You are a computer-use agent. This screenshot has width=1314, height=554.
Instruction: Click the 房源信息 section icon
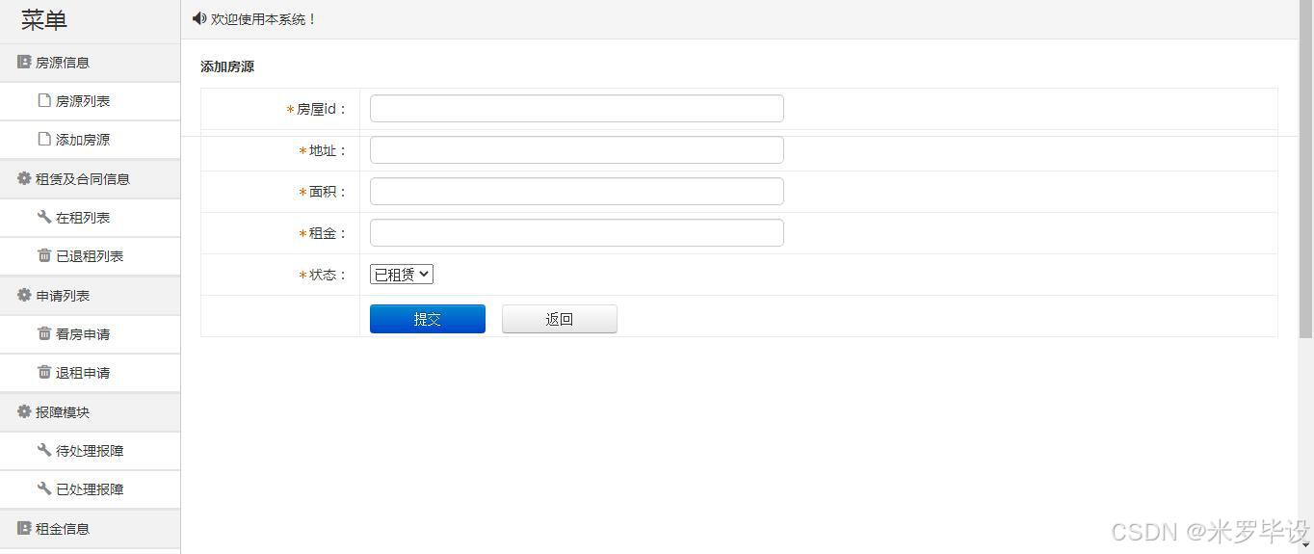pos(24,63)
